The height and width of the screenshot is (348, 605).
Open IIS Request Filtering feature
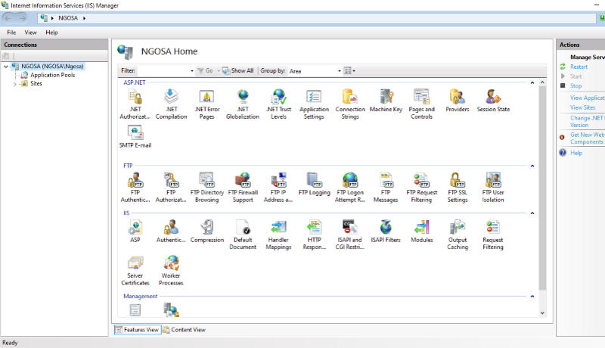click(493, 235)
